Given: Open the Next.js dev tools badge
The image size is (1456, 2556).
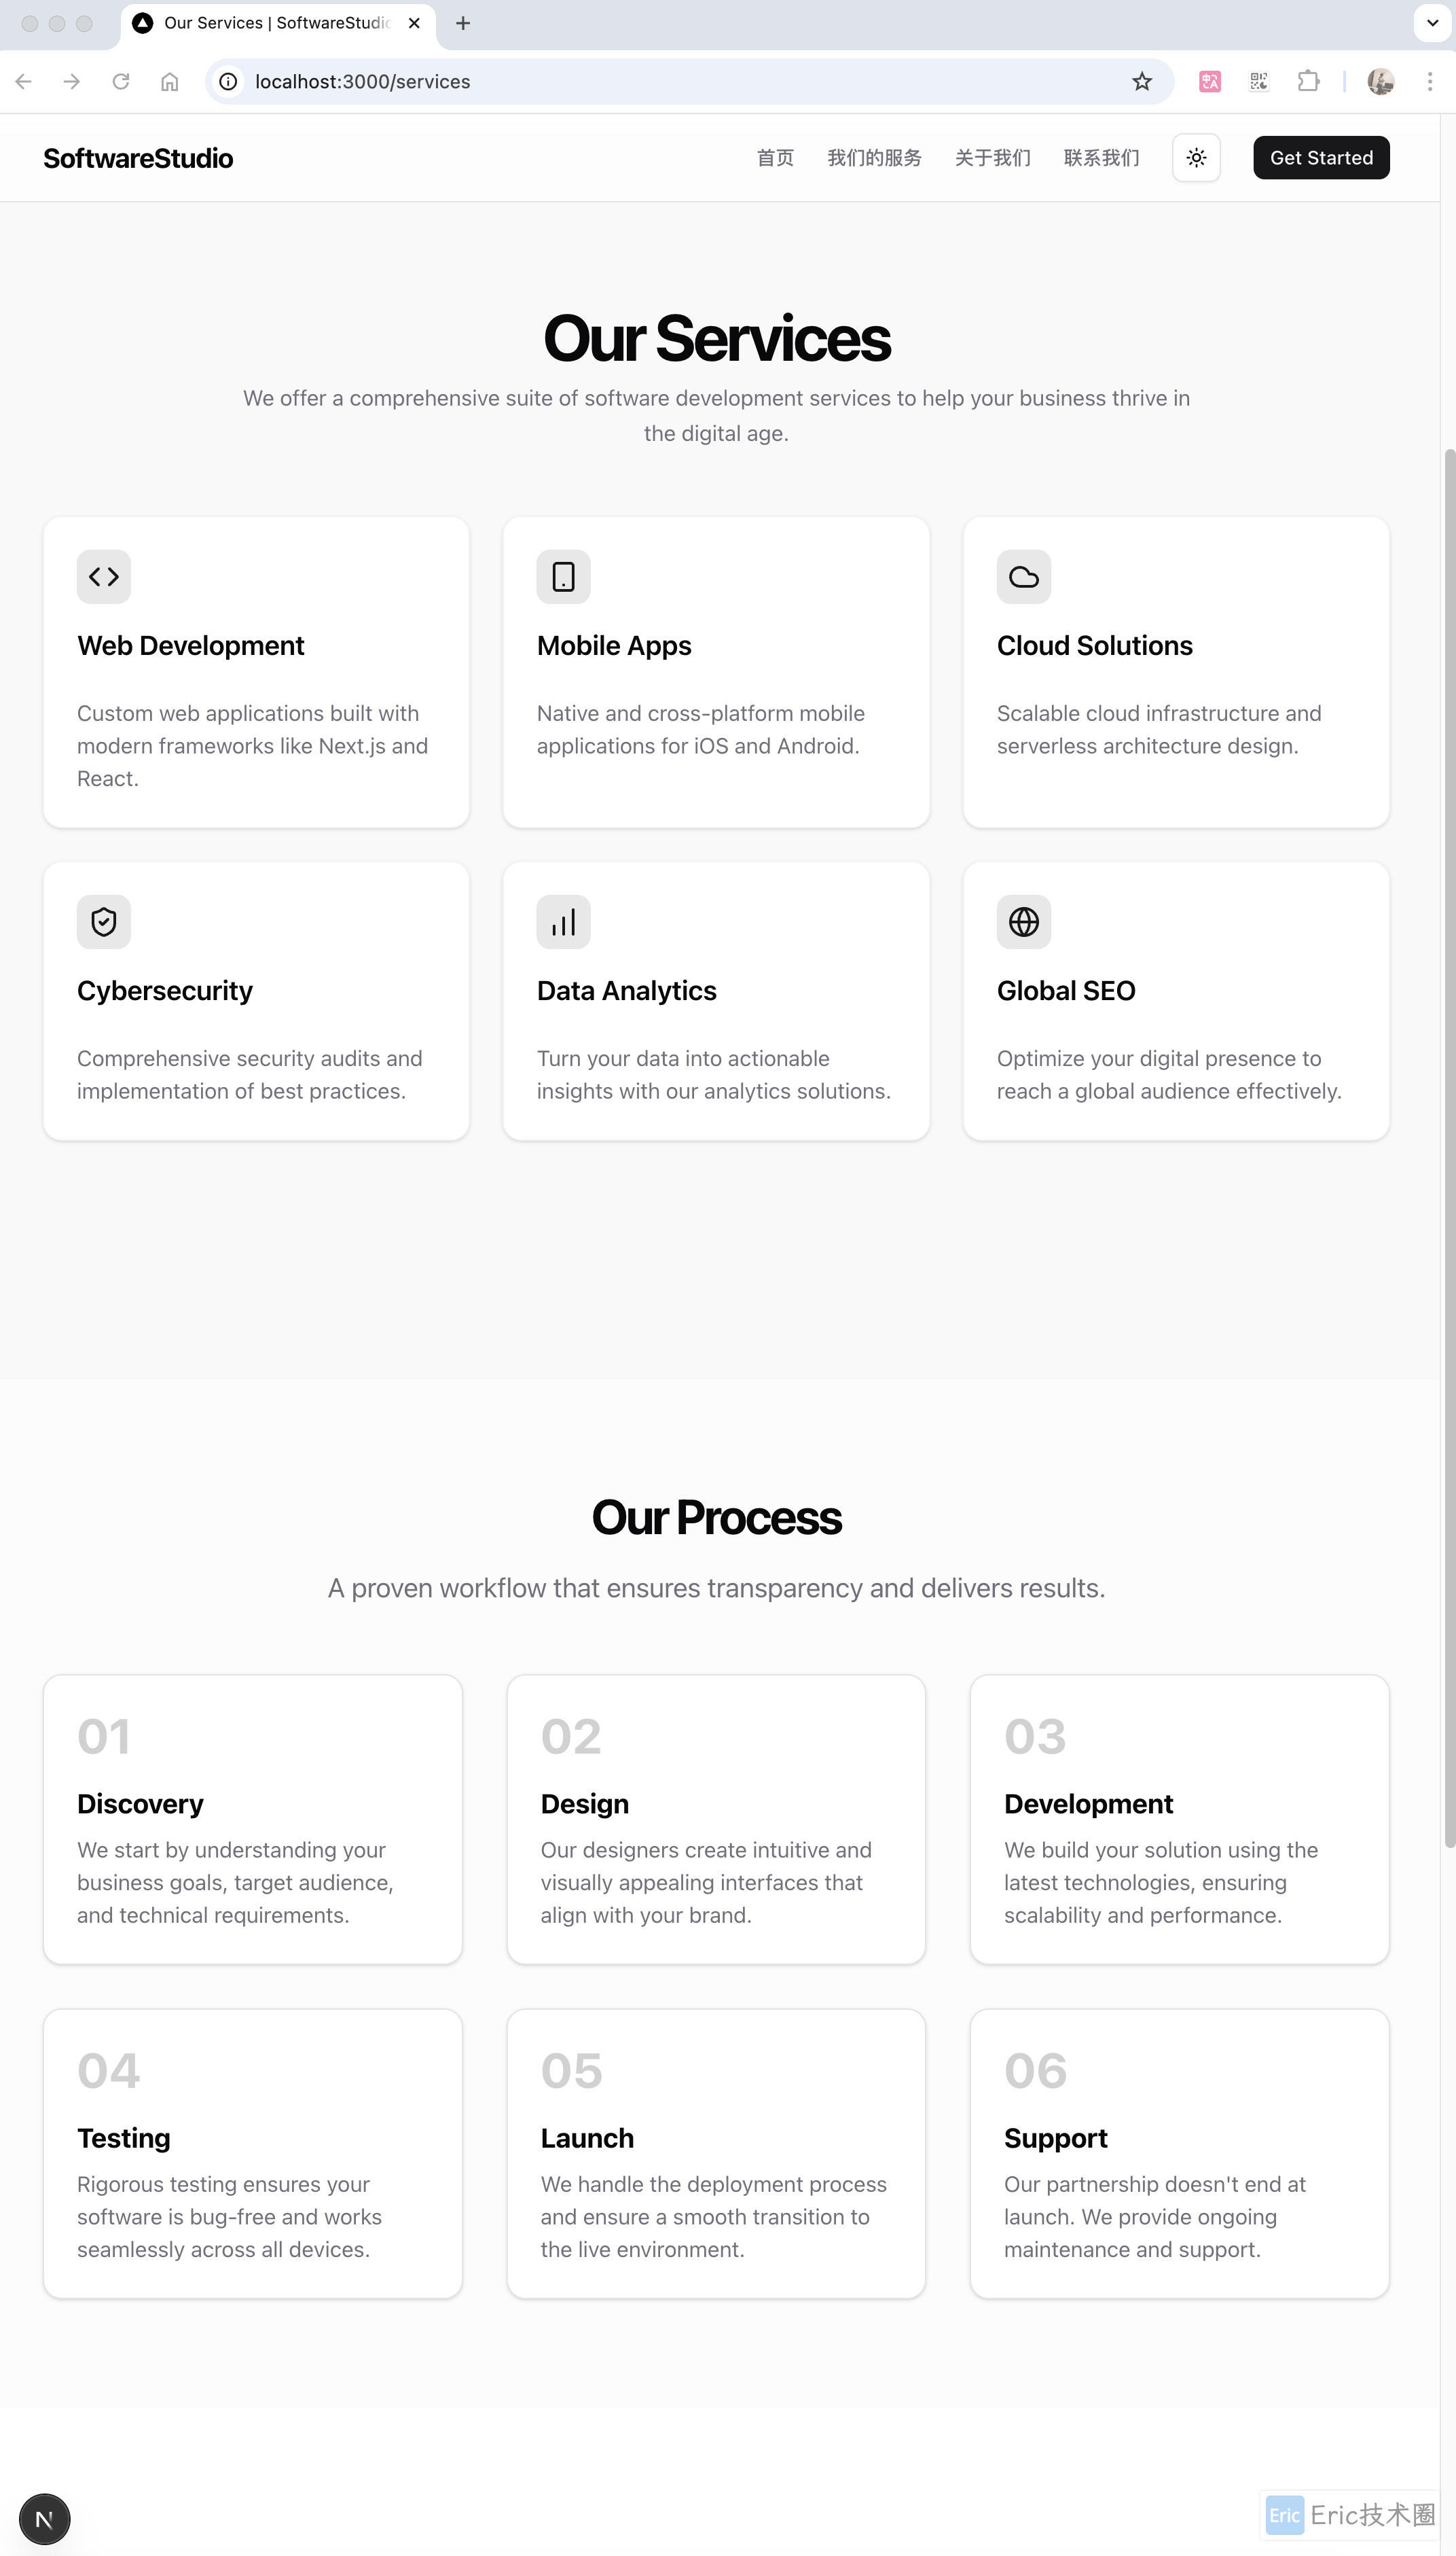Looking at the screenshot, I should 45,2518.
